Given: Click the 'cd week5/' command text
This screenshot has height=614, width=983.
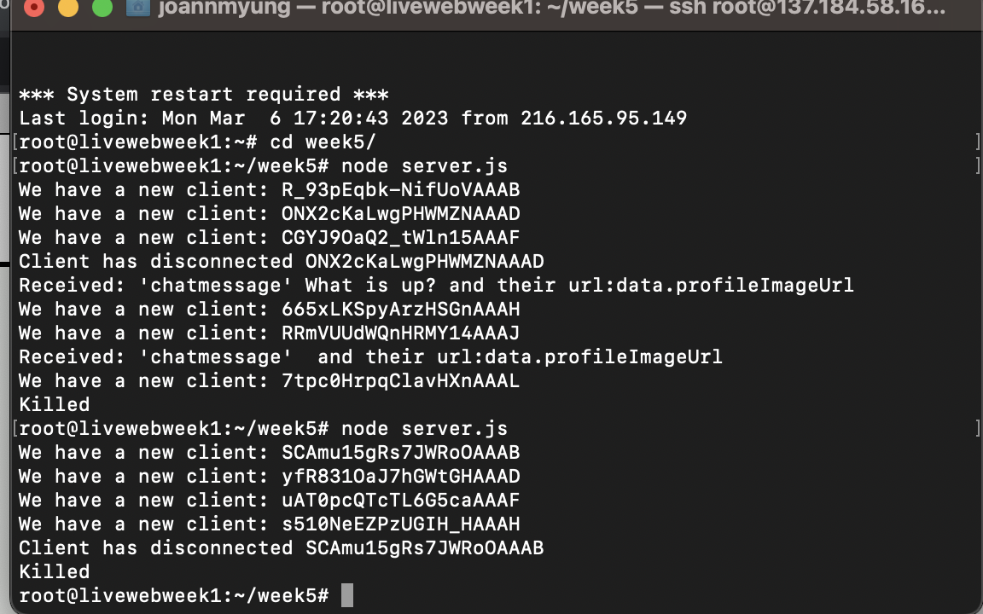Looking at the screenshot, I should tap(323, 142).
